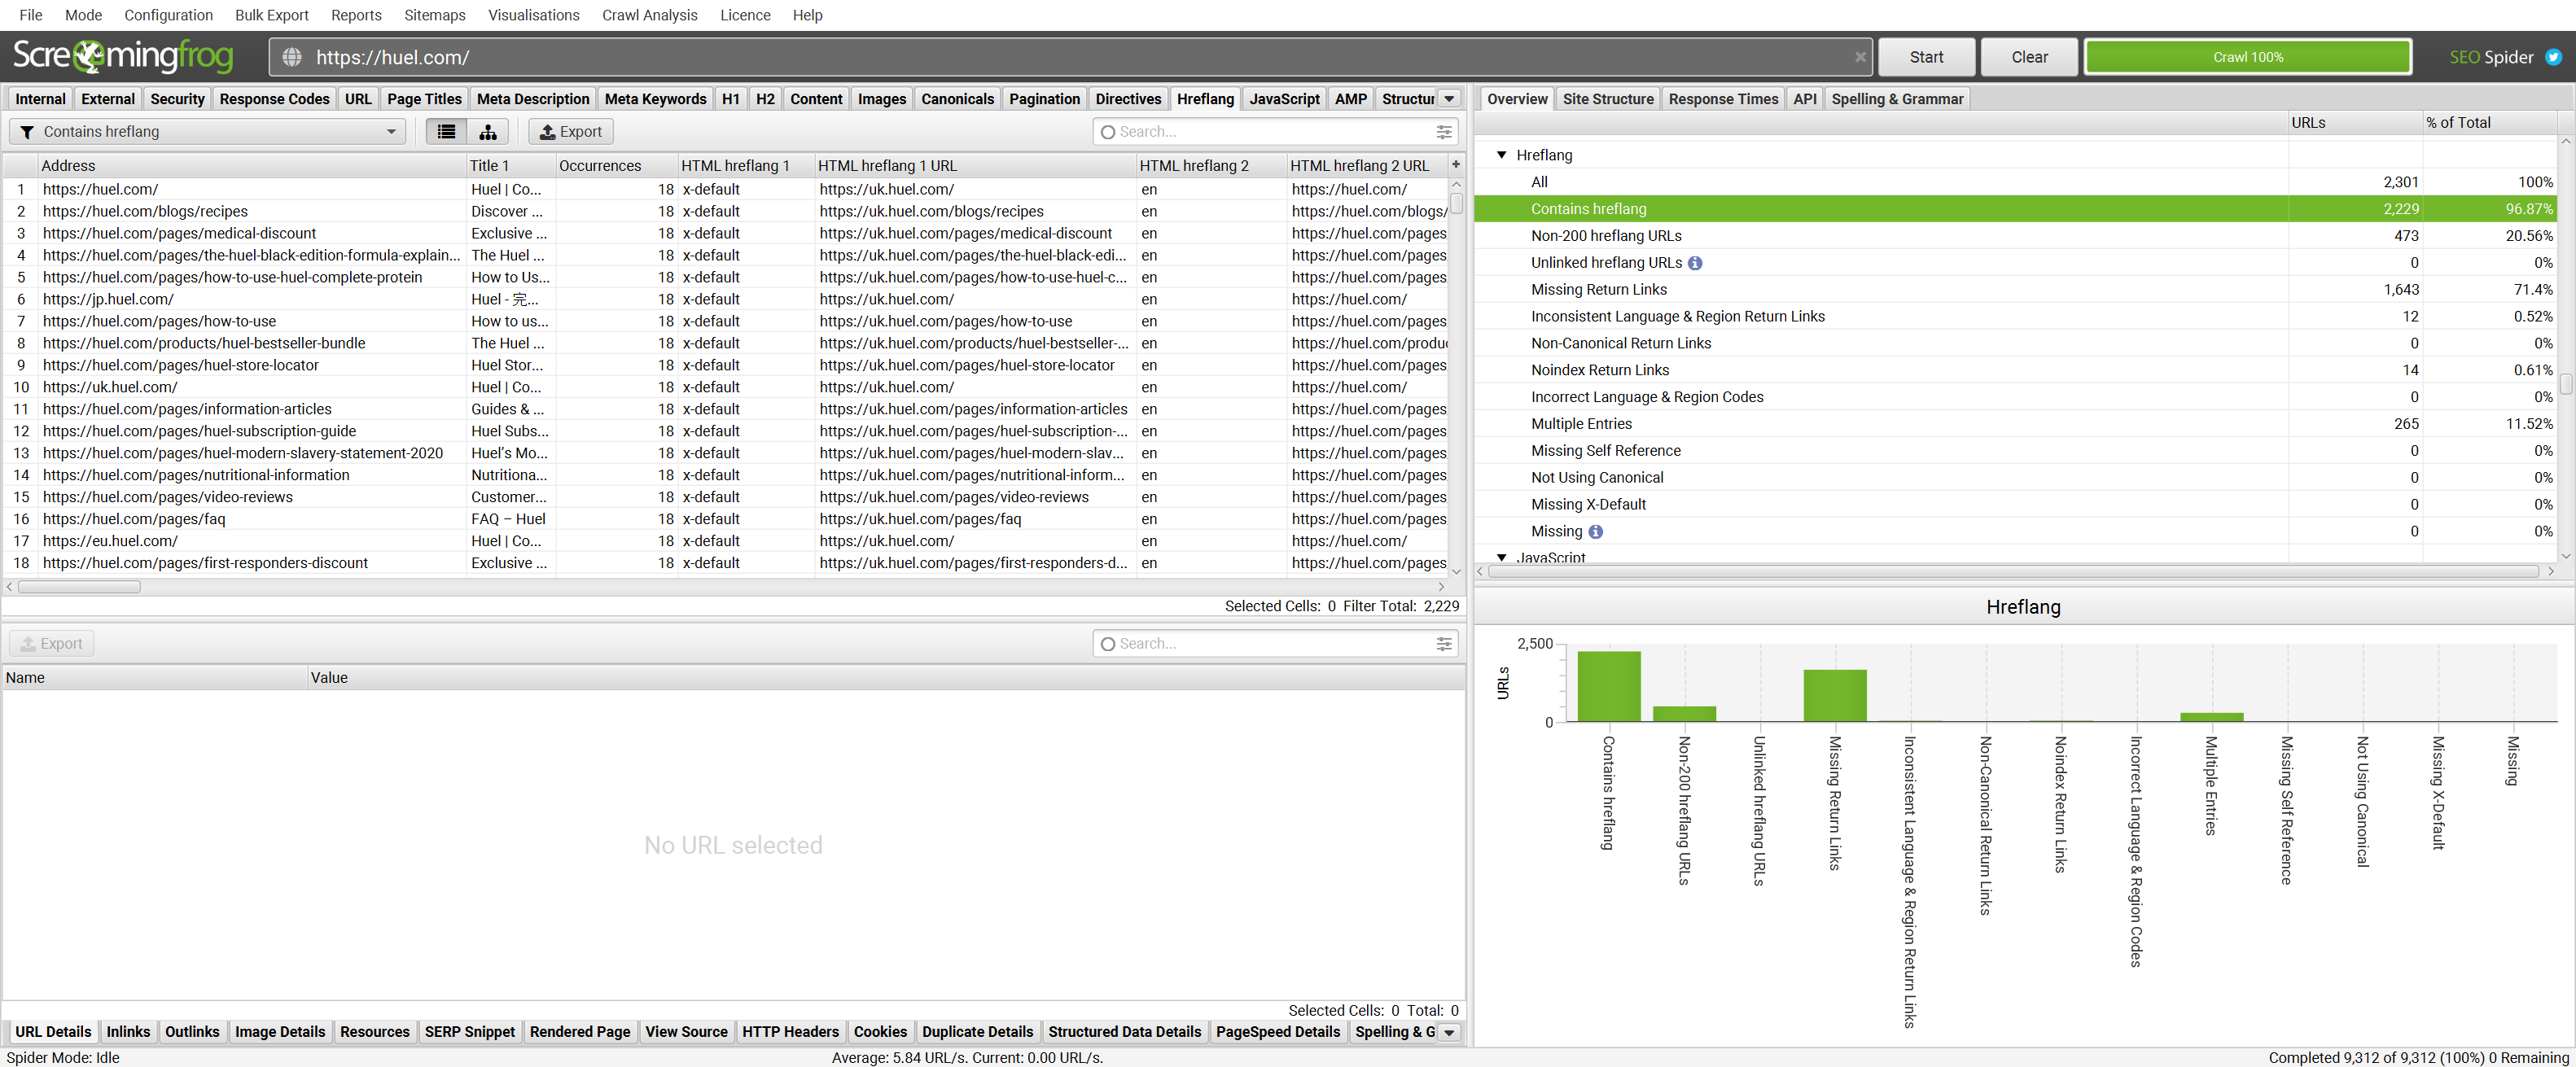This screenshot has width=2576, height=1067.
Task: Select Inconsistent Language & Region Return Links row
Action: pos(2014,316)
